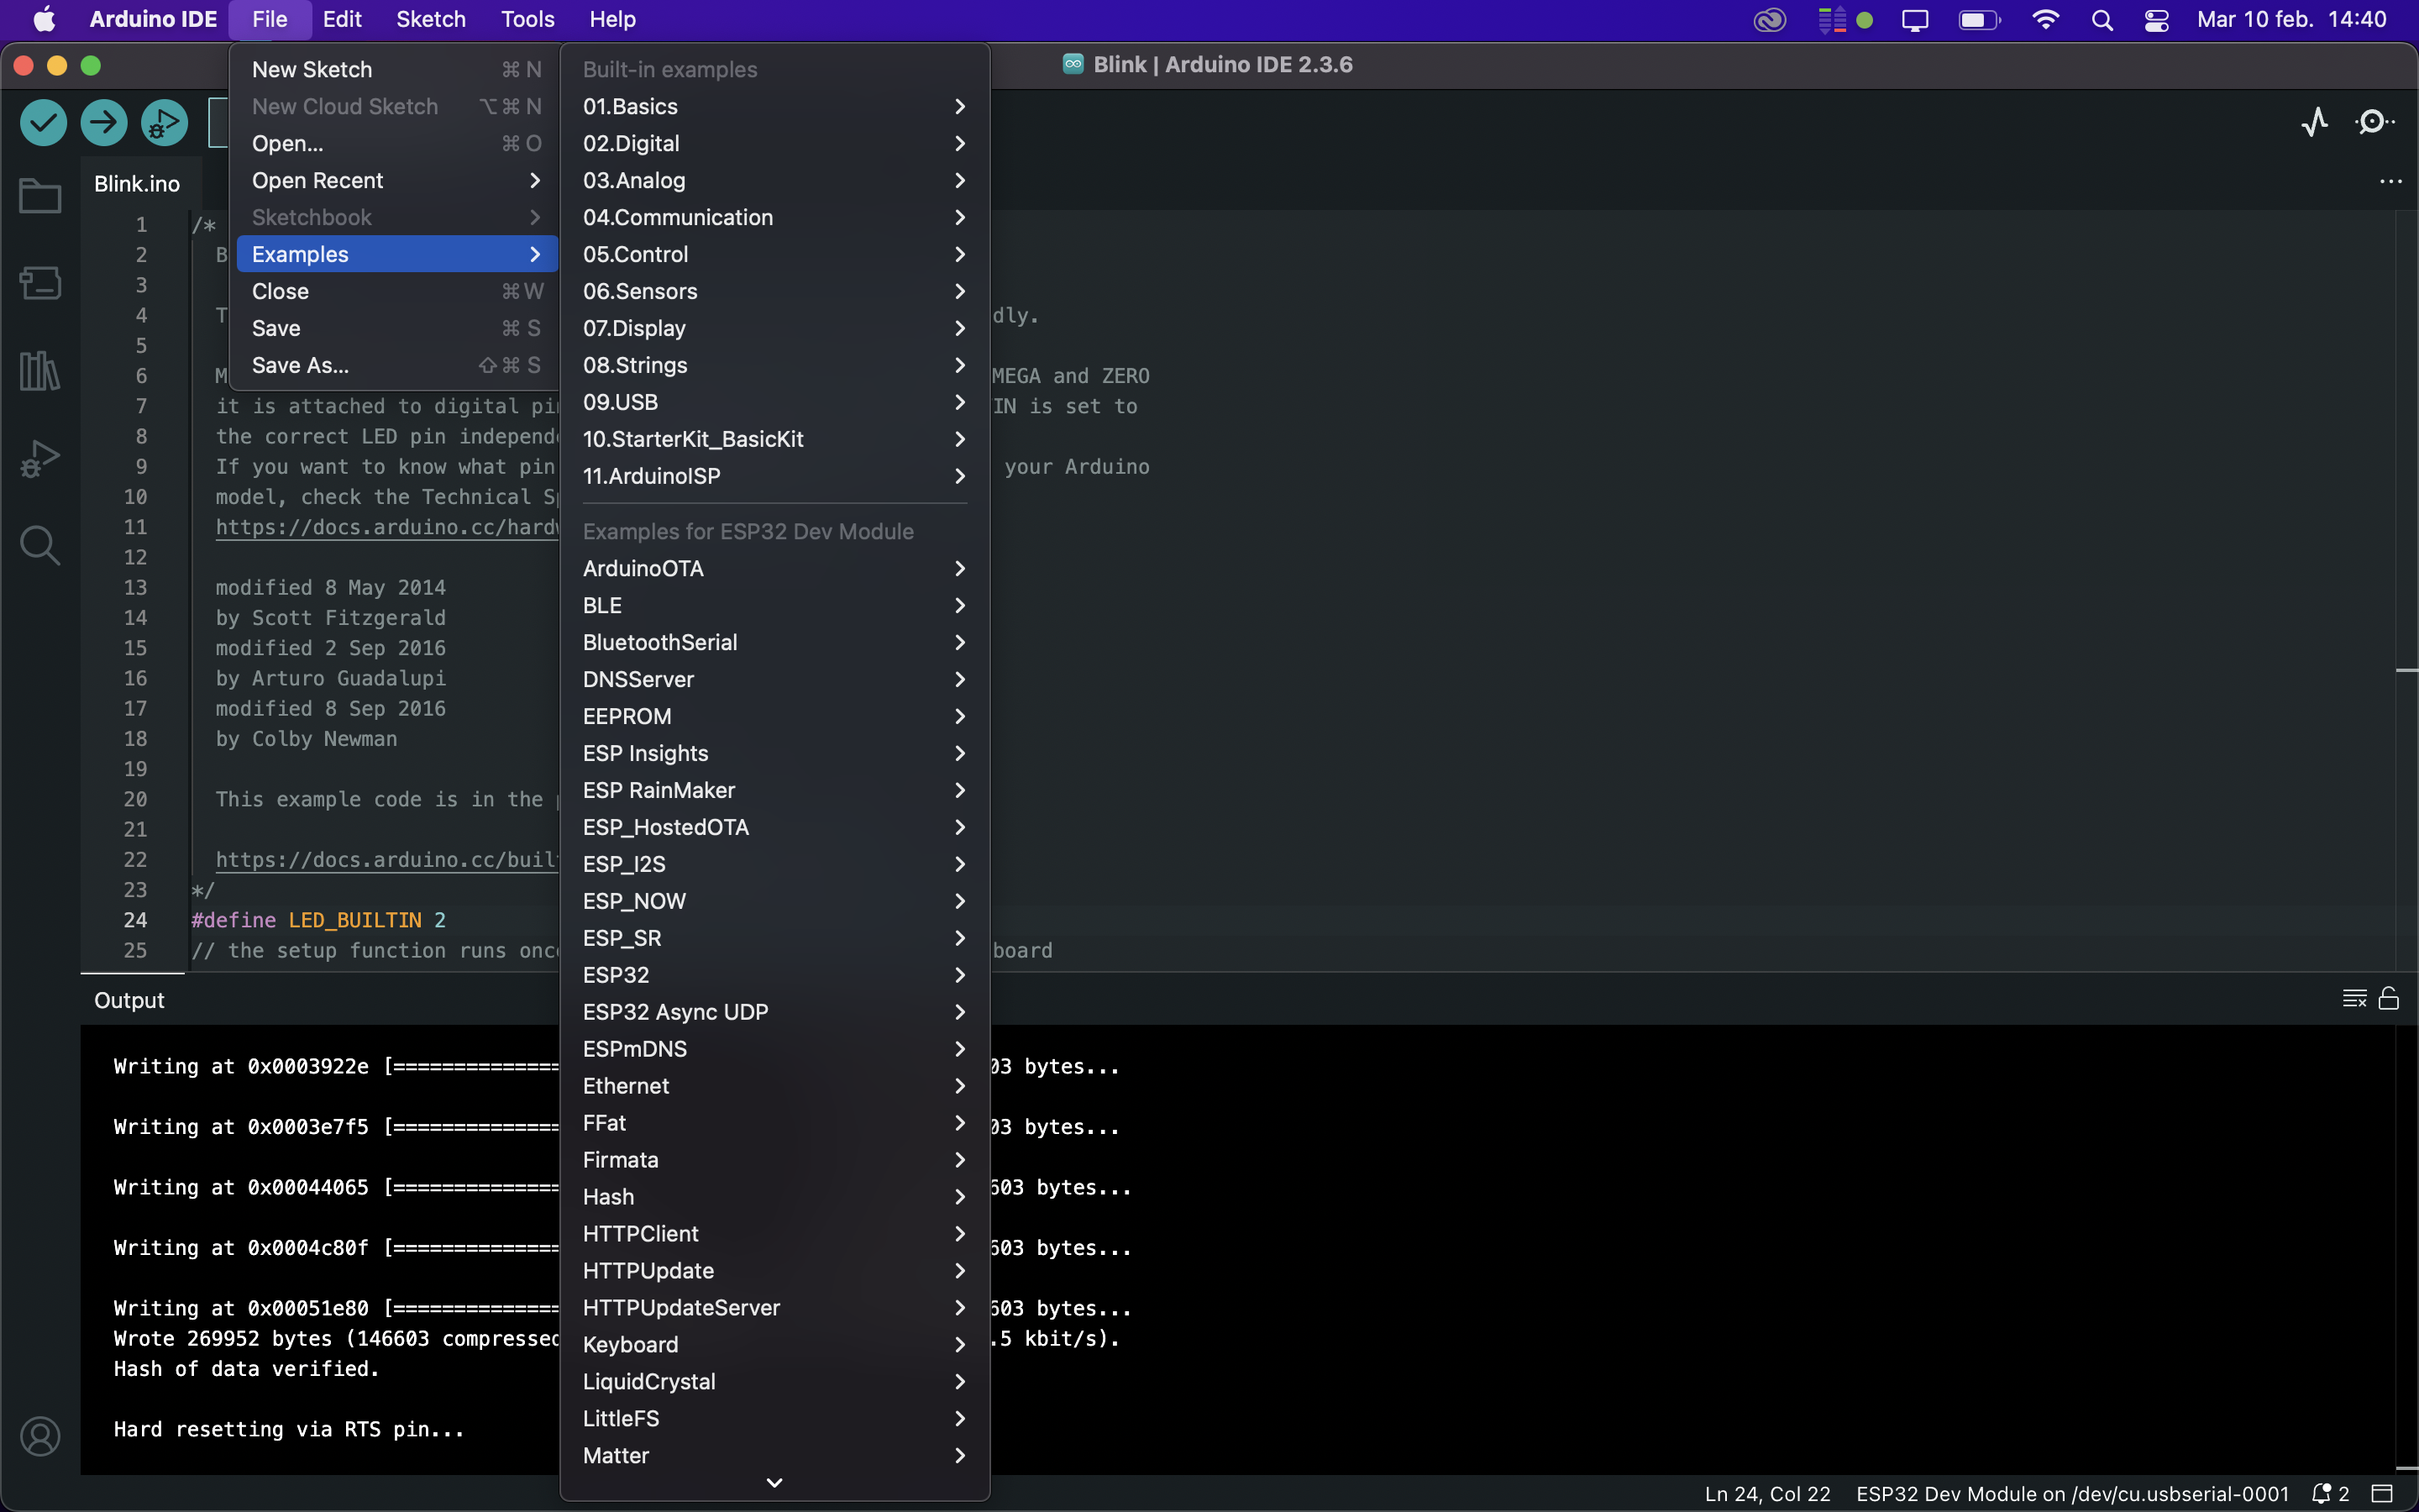
Task: Click ESP32 Dev Module board status text
Action: (2071, 1494)
